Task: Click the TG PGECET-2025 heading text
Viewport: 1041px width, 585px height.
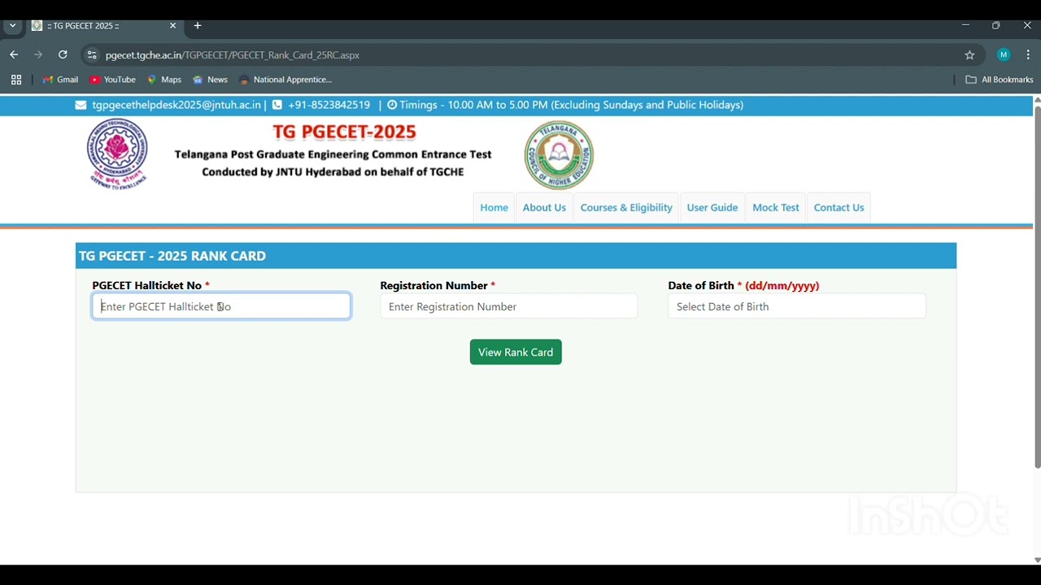Action: pyautogui.click(x=344, y=132)
